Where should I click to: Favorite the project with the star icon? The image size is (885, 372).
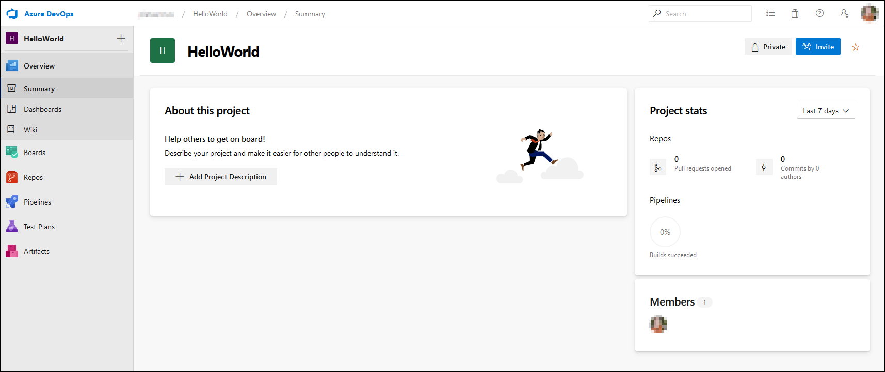[x=856, y=47]
